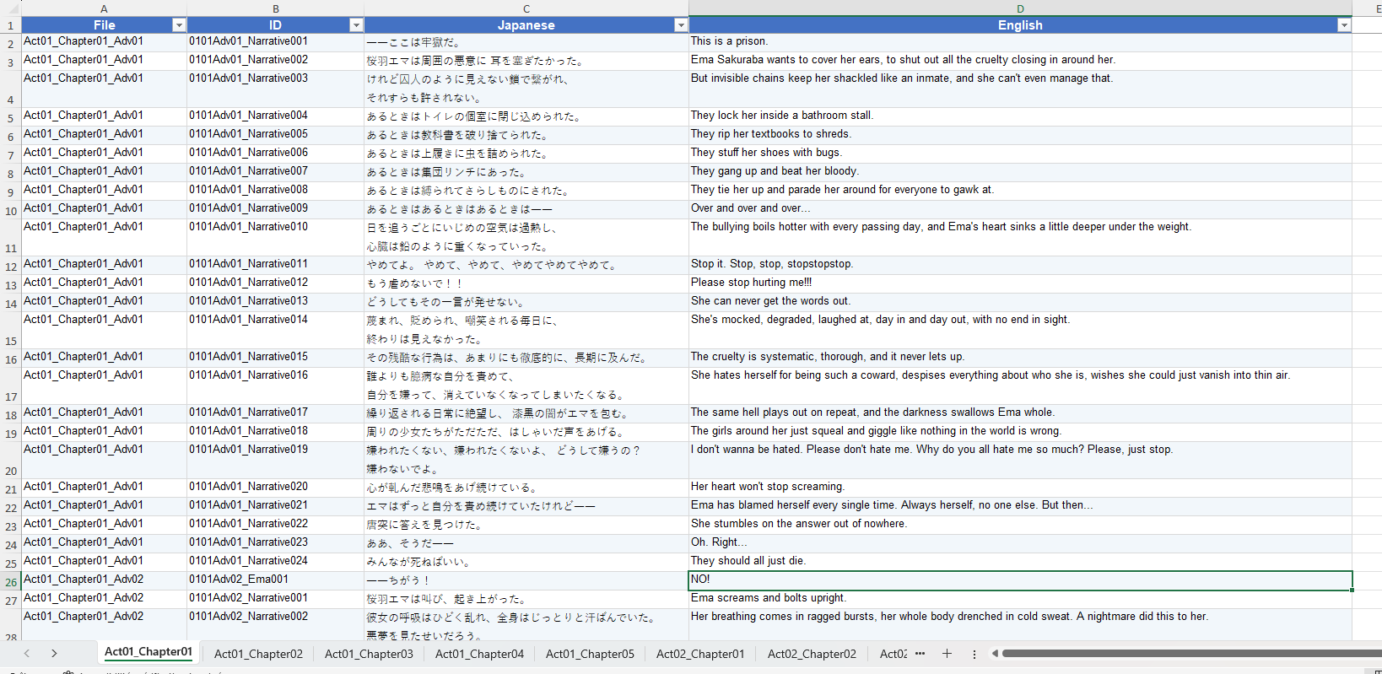
Task: Go to the next sheet with the right arrow
Action: click(54, 653)
